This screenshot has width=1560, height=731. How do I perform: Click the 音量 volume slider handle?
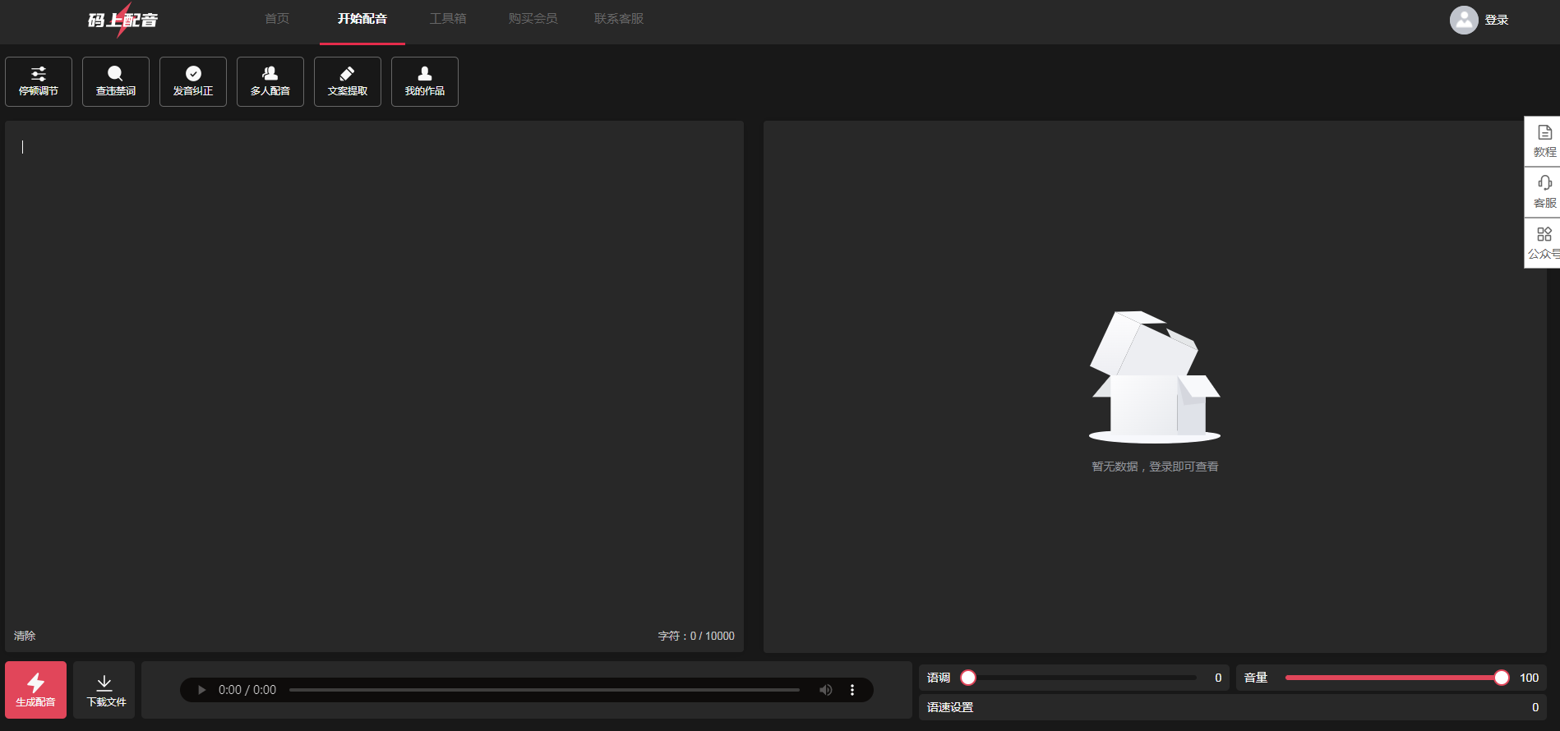coord(1501,678)
